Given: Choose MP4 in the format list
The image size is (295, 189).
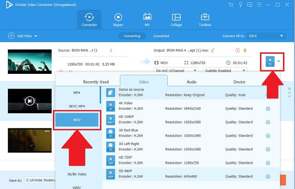Looking at the screenshot, I should [x=77, y=93].
